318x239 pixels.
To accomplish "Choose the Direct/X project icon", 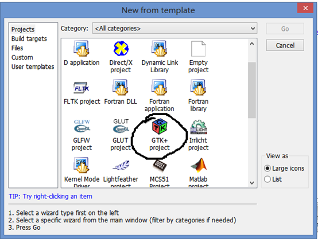I will click(121, 49).
